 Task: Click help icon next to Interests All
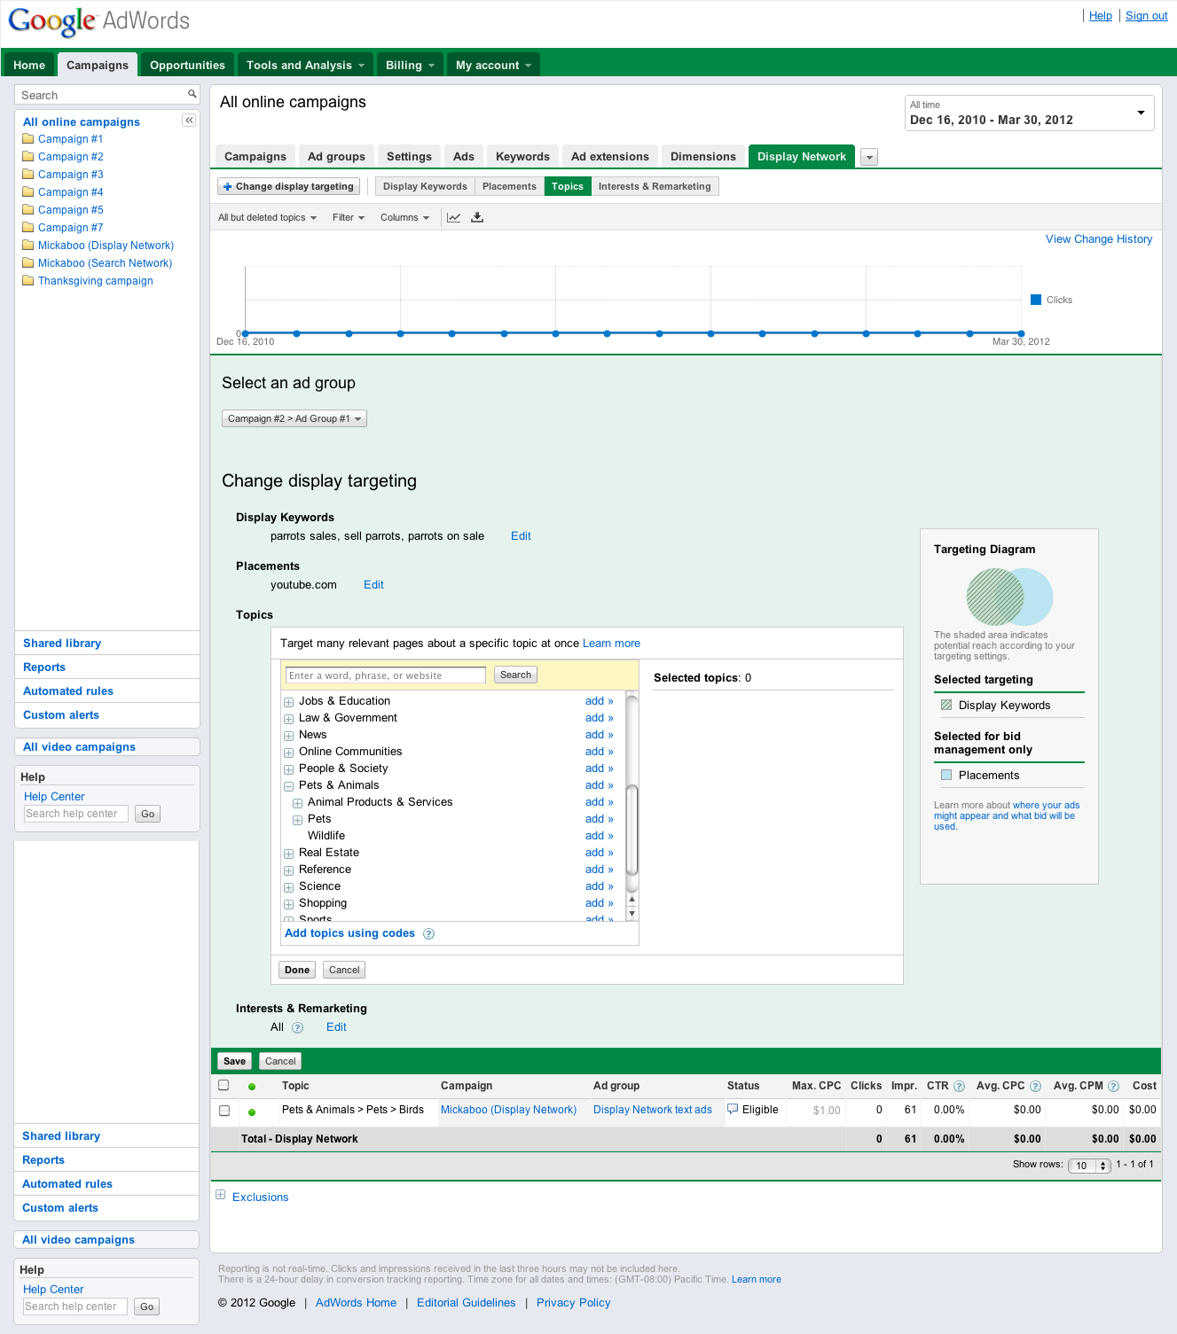tap(298, 1028)
